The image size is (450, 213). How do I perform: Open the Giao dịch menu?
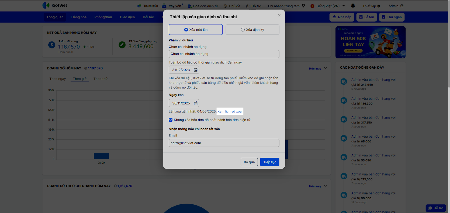[127, 17]
